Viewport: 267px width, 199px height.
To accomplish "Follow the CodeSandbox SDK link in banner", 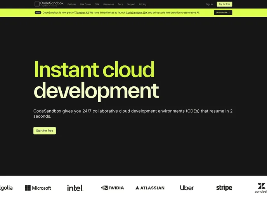I will (137, 12).
